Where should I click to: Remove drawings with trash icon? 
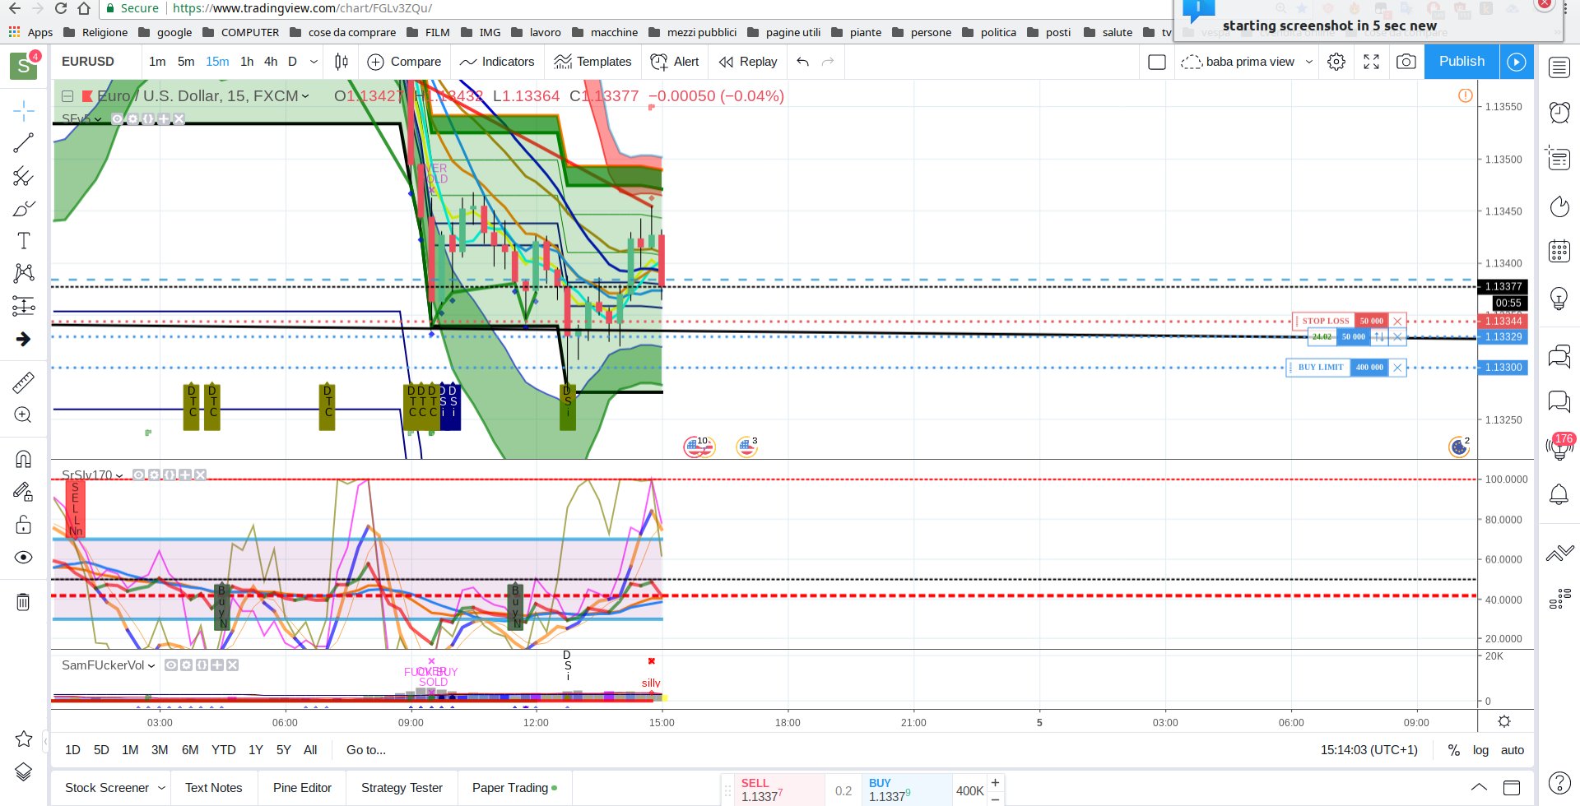click(x=23, y=601)
